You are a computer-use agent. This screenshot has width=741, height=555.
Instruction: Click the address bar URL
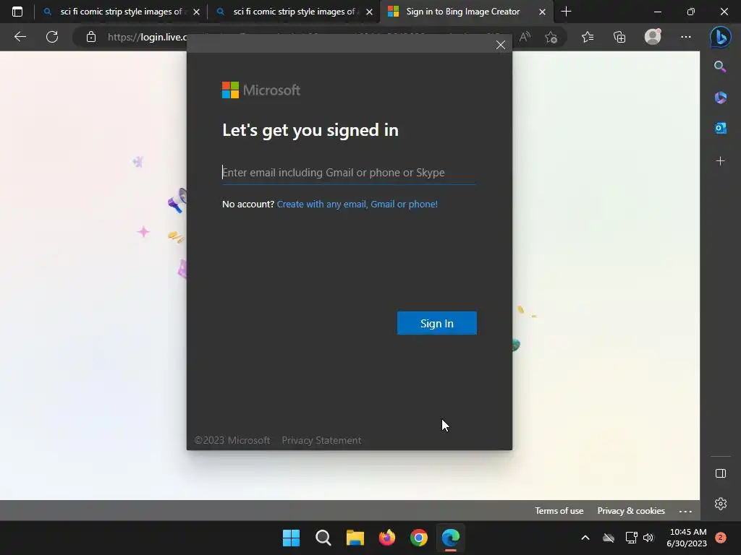pyautogui.click(x=148, y=38)
